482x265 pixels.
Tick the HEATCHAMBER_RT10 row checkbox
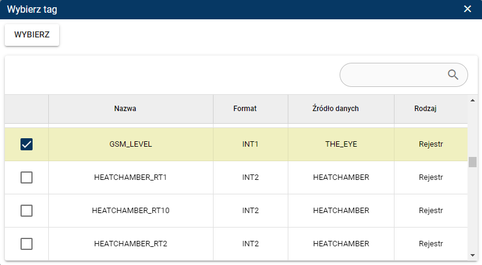click(27, 211)
